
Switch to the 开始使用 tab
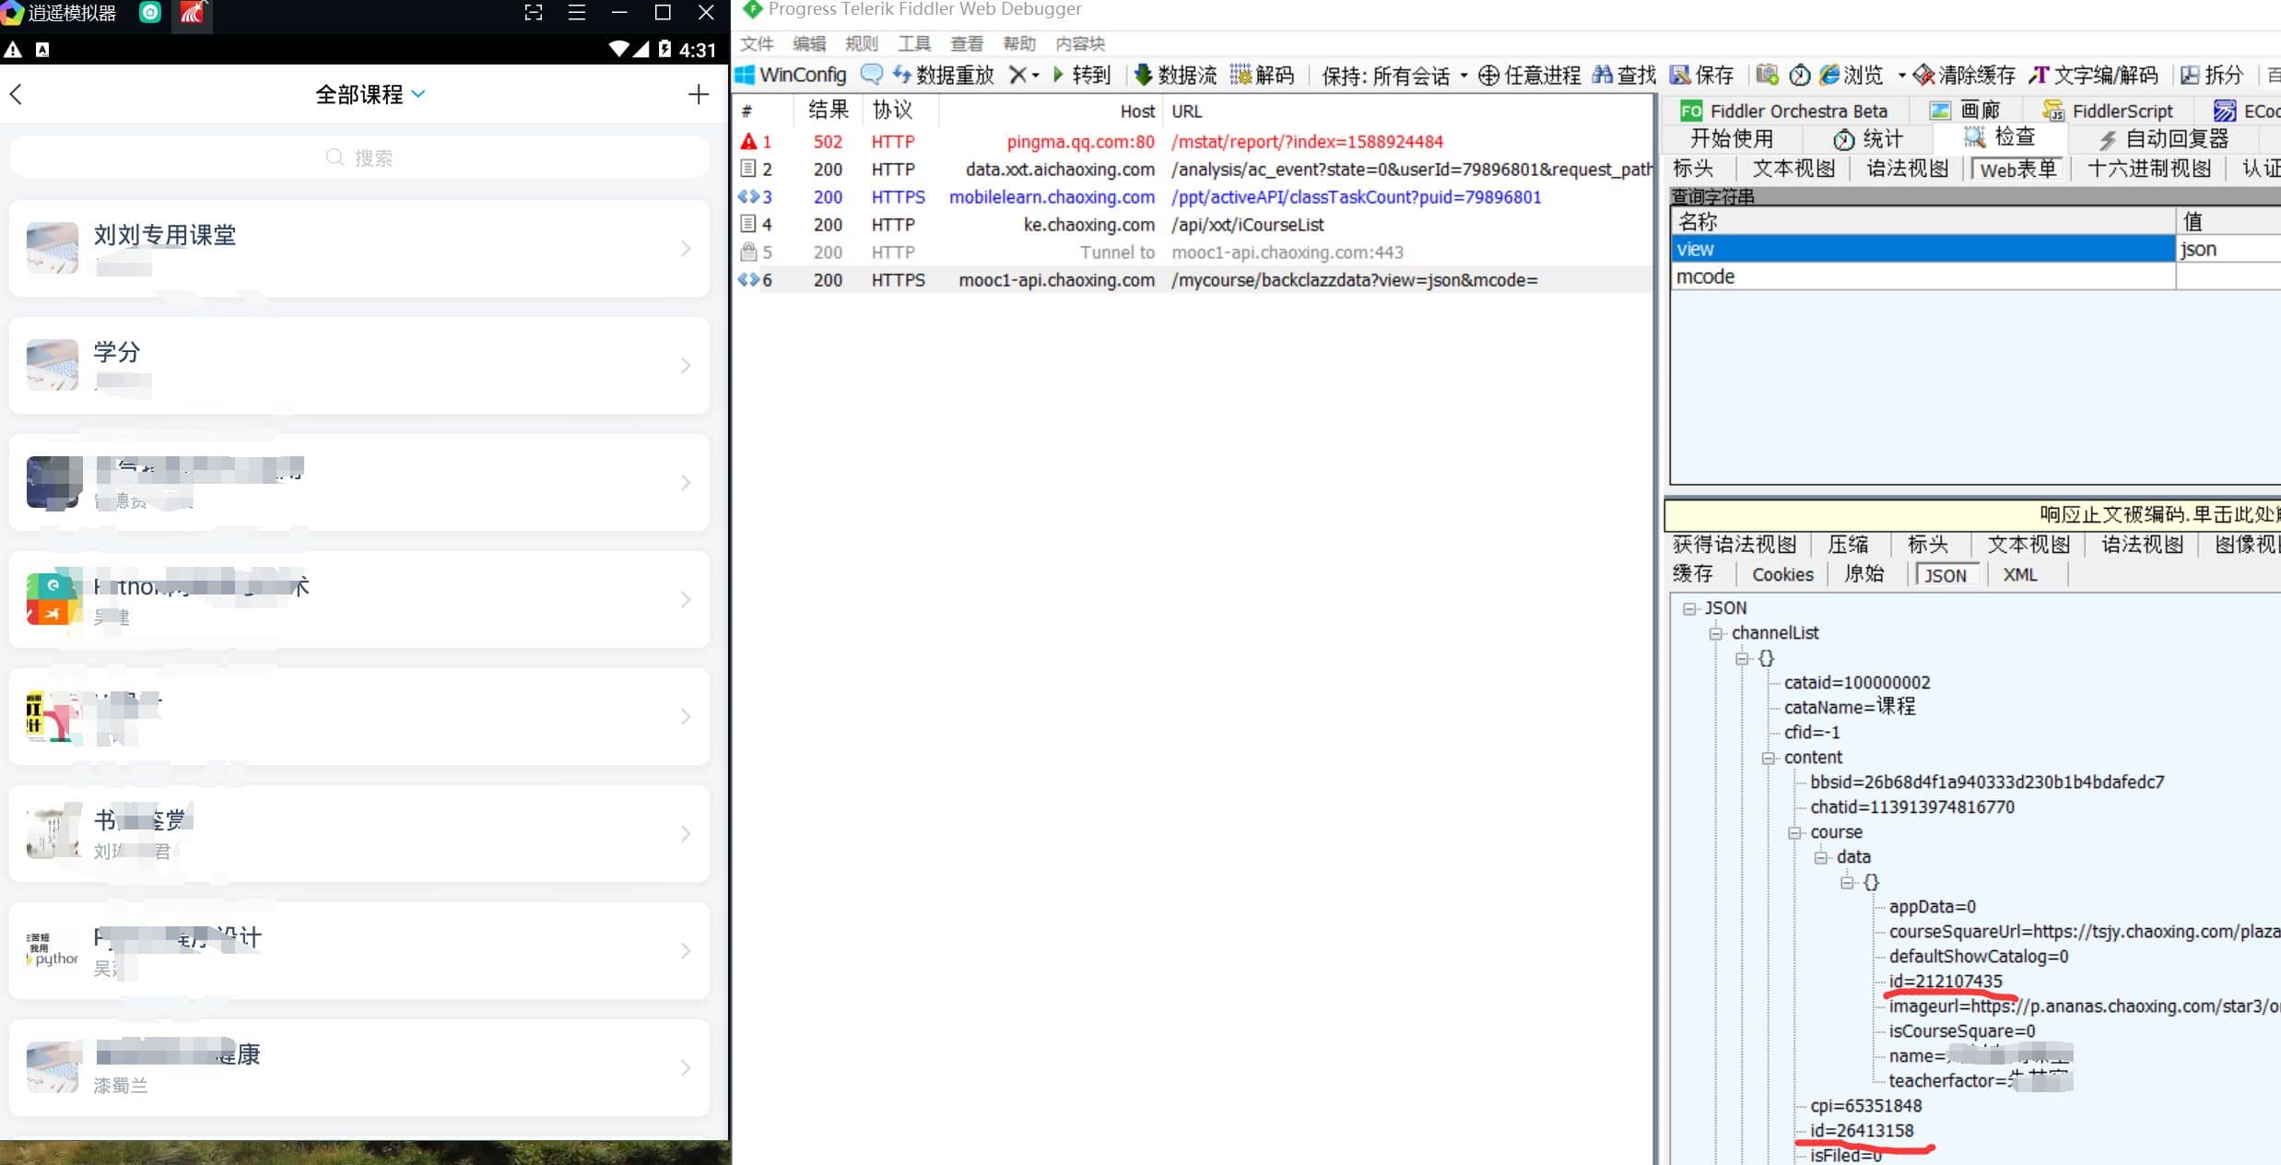click(1731, 139)
